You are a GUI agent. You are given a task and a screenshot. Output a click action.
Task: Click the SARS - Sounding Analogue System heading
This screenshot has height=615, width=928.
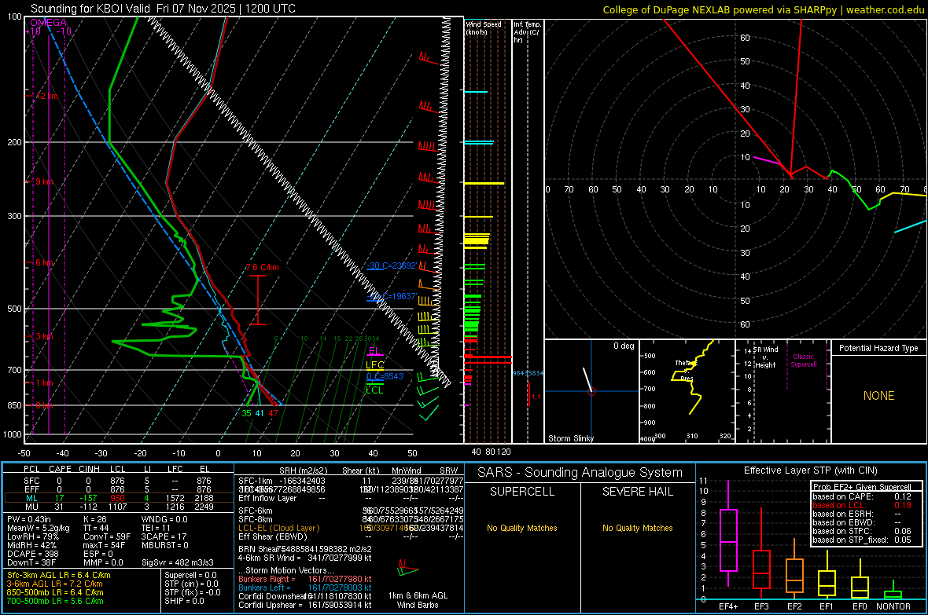point(580,473)
